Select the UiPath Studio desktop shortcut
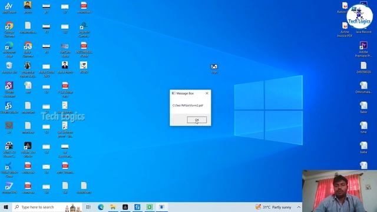 click(x=9, y=107)
